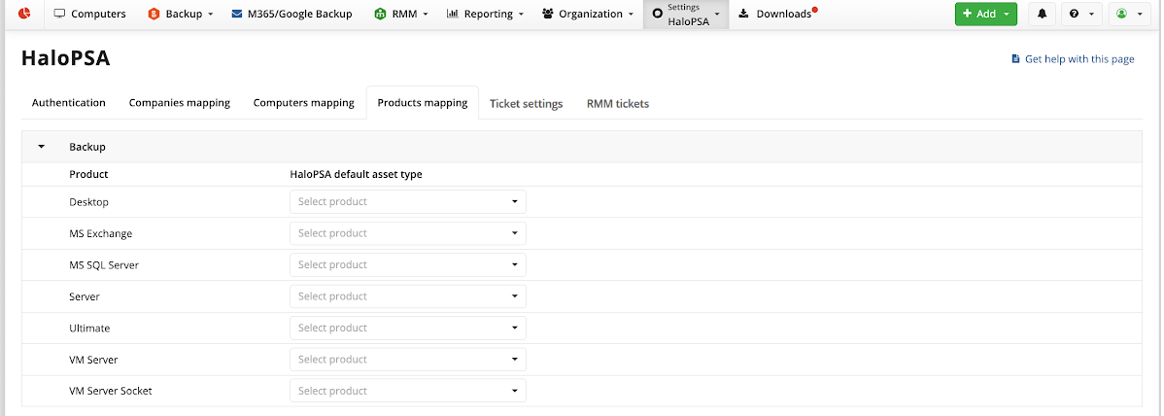Switch to the Authentication tab

[68, 103]
